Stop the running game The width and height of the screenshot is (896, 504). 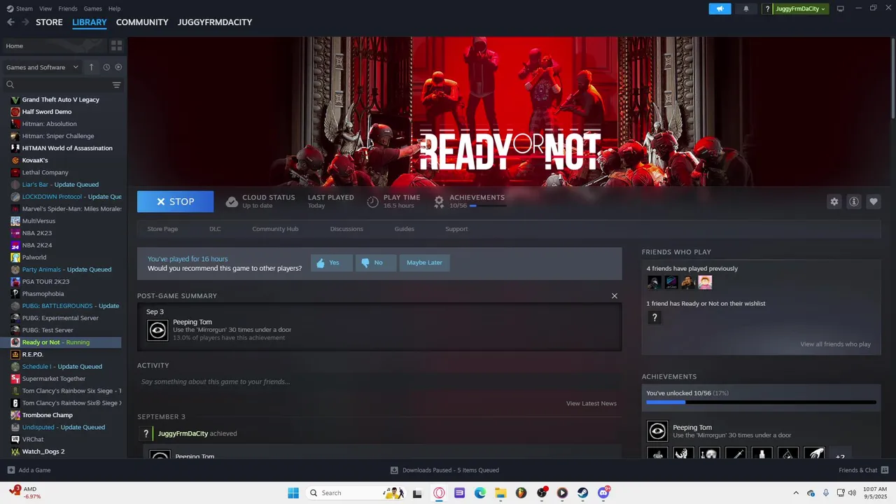pos(175,202)
